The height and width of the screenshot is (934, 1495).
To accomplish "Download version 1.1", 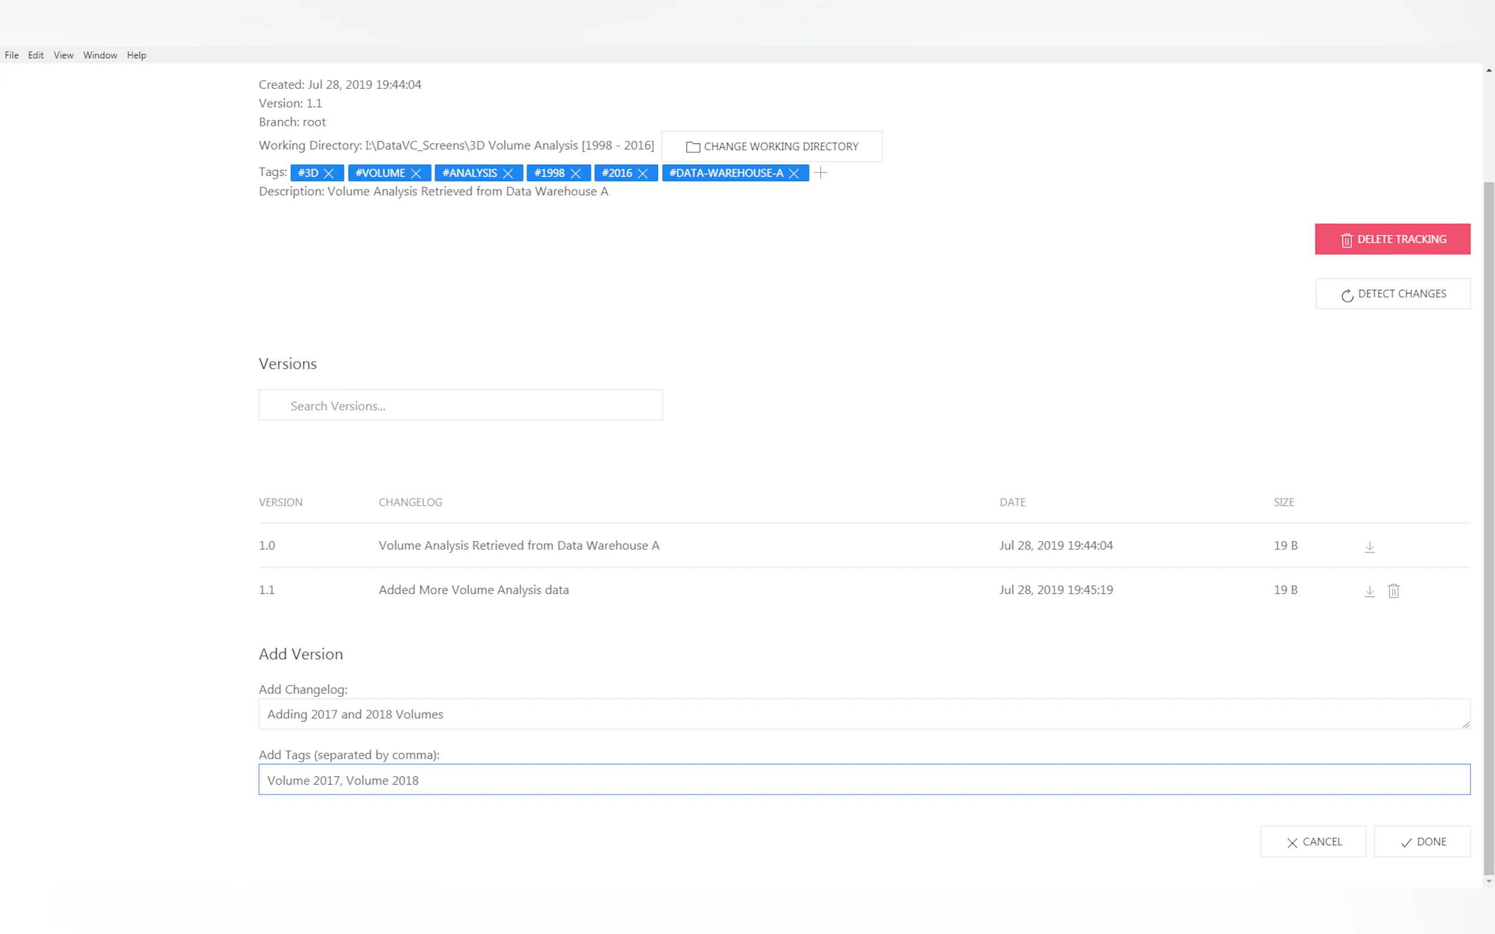I will click(x=1370, y=591).
